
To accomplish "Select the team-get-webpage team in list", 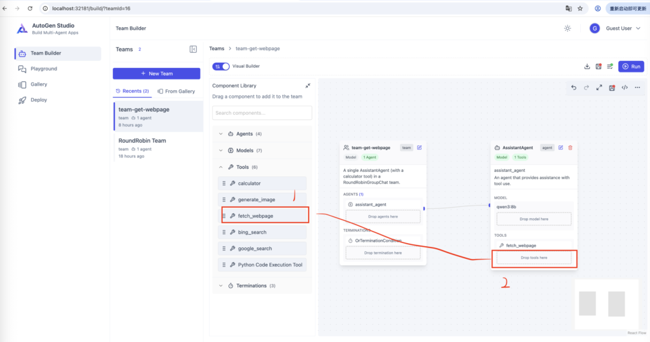I will (158, 117).
